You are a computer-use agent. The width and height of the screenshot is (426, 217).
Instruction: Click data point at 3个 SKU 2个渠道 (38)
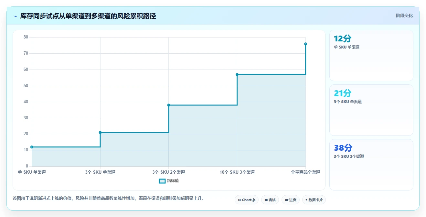coord(169,105)
